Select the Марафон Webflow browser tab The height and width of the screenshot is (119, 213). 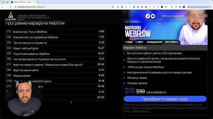click(23, 2)
